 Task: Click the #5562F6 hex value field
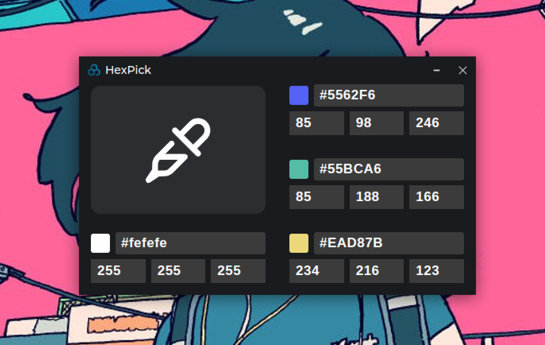389,95
